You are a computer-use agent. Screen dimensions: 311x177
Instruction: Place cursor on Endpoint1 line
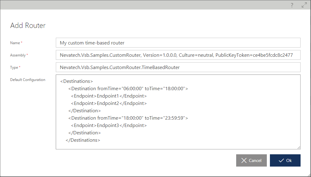click(109, 96)
